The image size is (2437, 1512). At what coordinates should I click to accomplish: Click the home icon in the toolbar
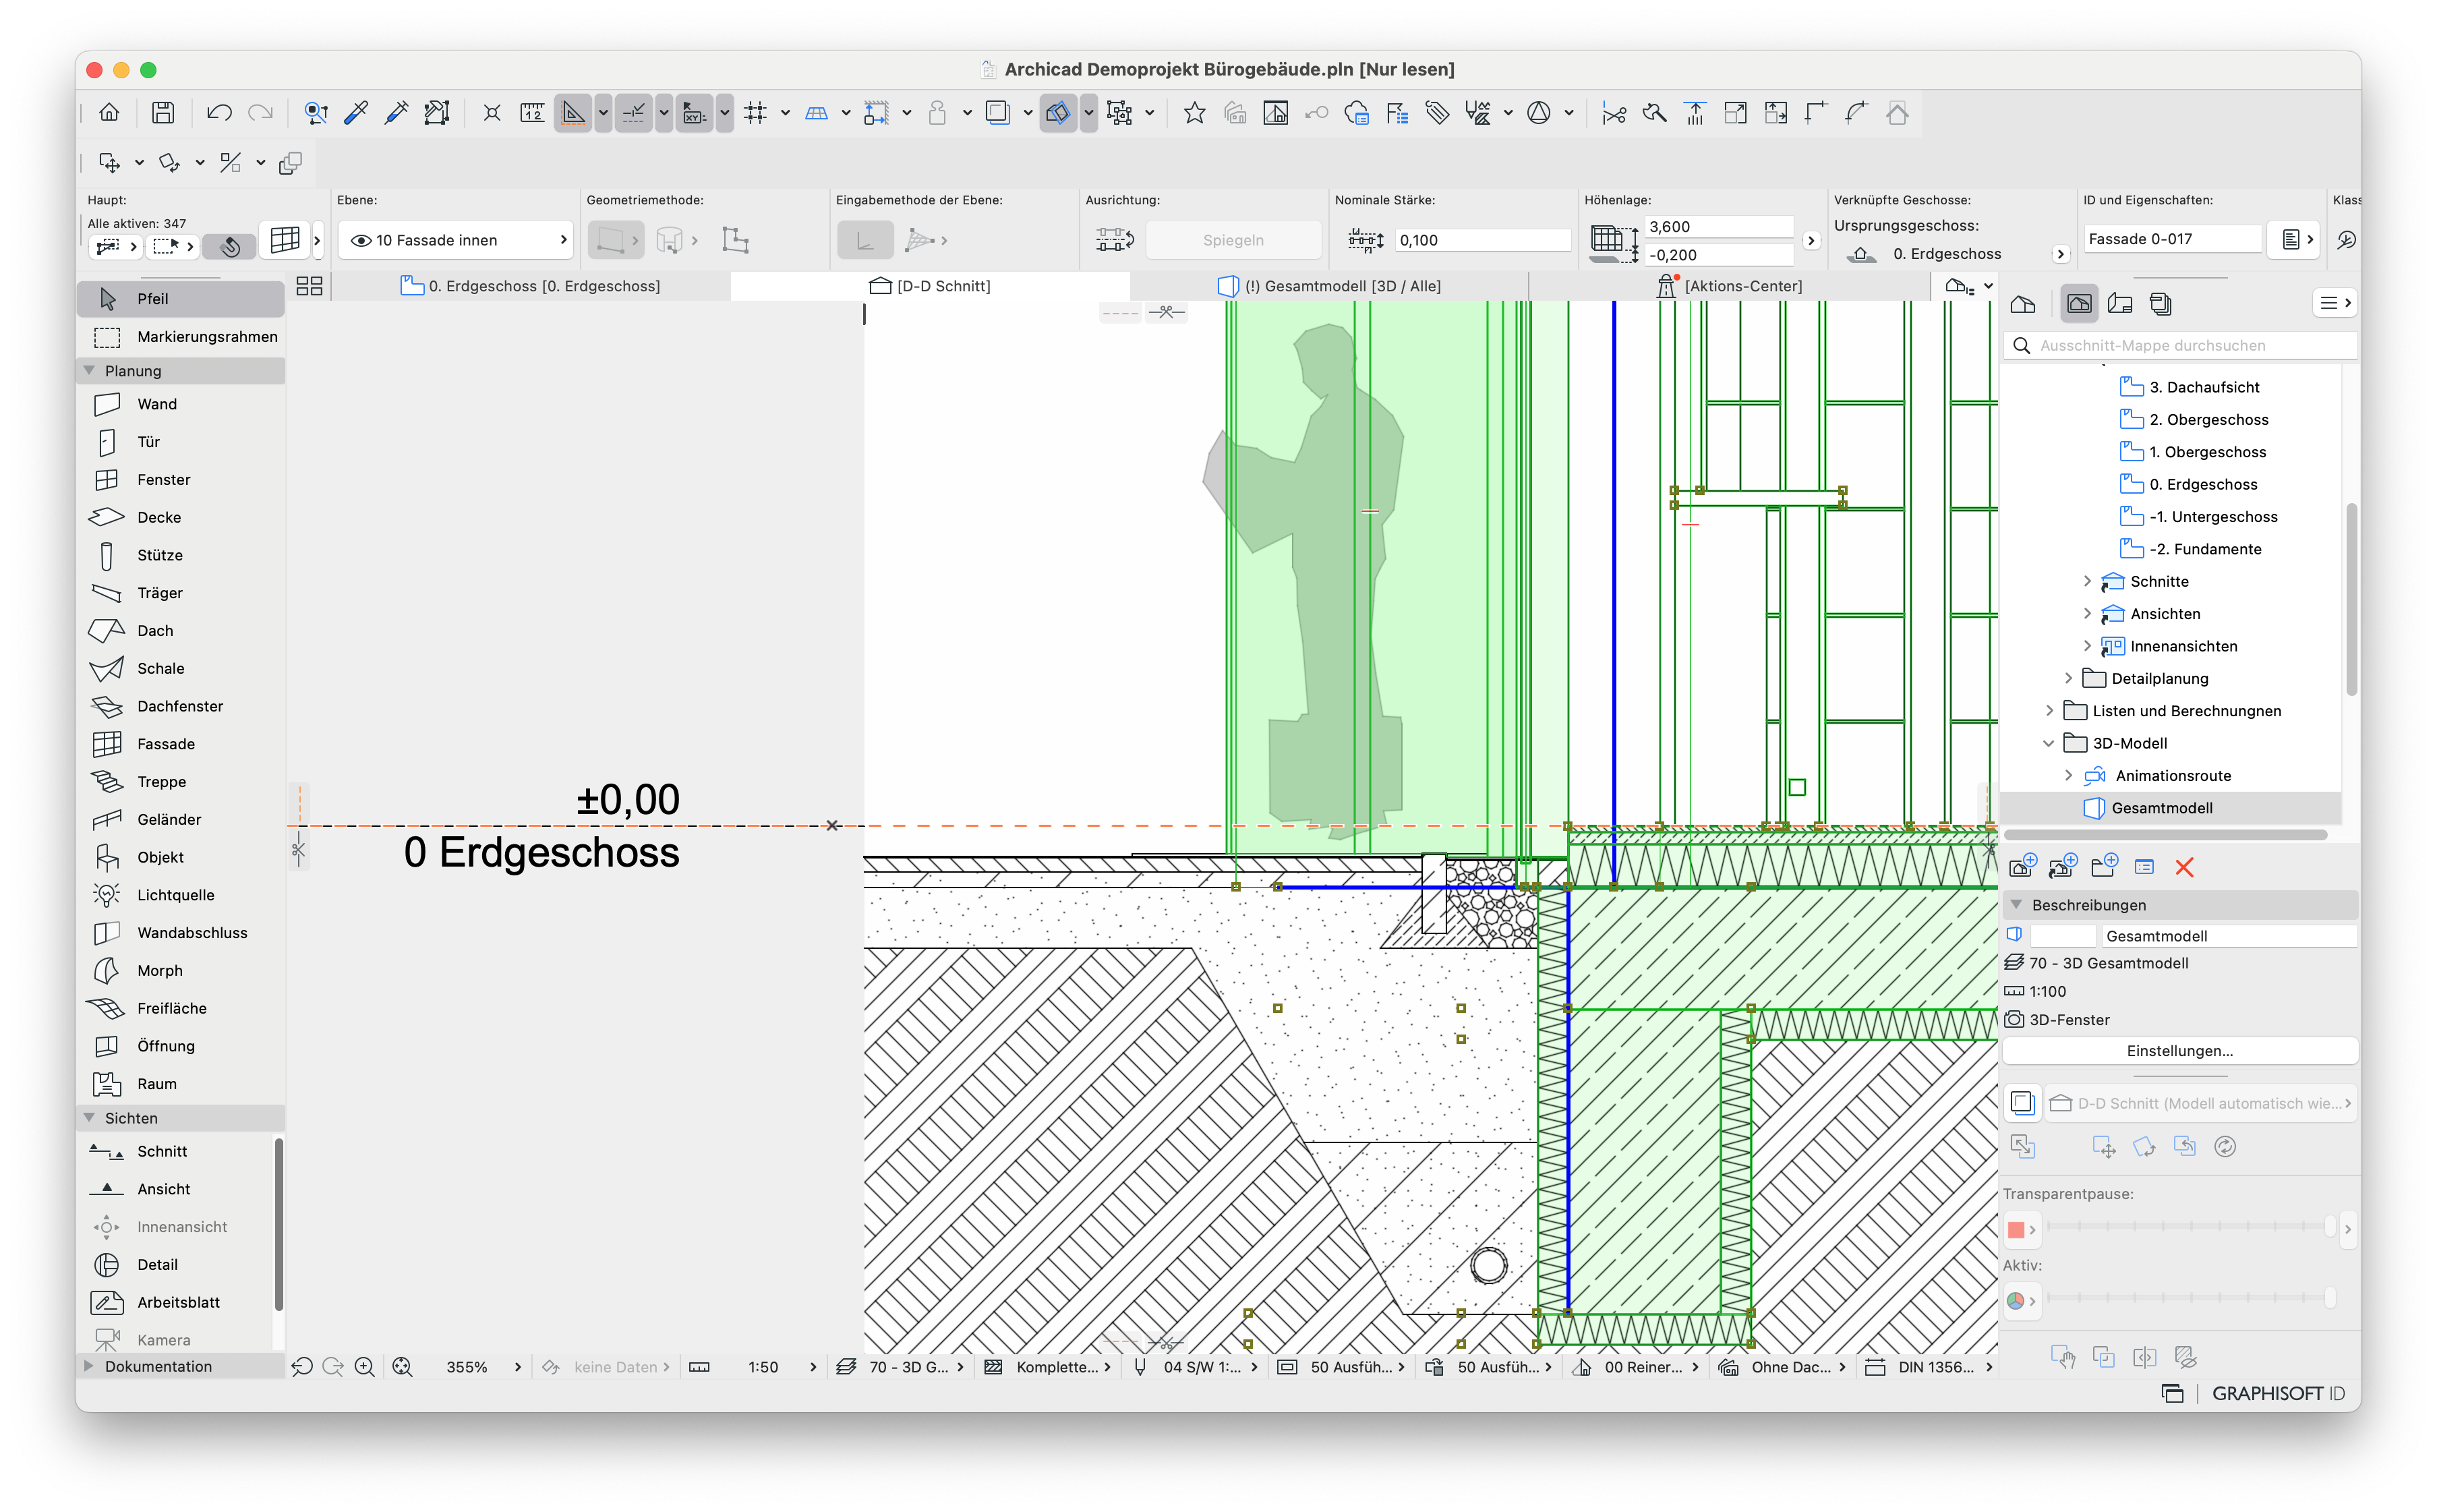pos(109,113)
